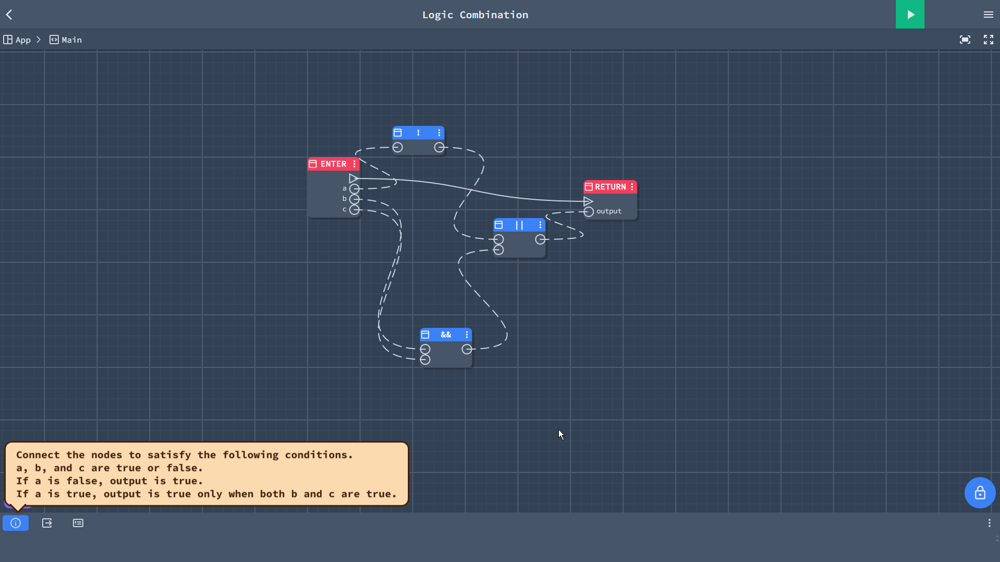The width and height of the screenshot is (1000, 562).
Task: Click the first input port of || node
Action: tap(498, 239)
